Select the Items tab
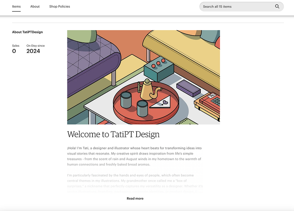This screenshot has height=211, width=294. click(16, 6)
